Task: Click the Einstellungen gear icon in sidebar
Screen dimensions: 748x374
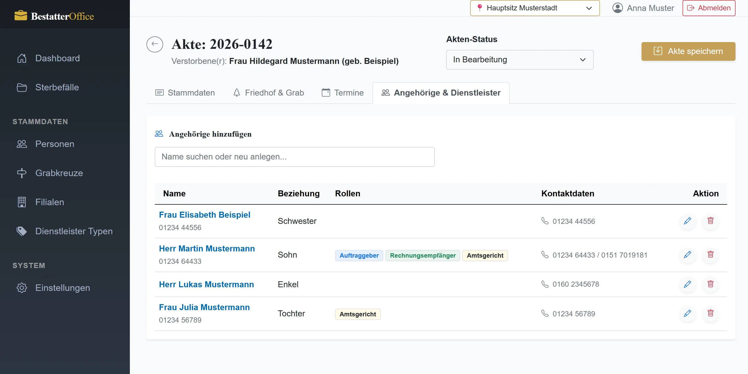Action: [22, 288]
